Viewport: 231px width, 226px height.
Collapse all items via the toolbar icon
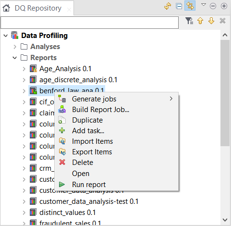179,6
